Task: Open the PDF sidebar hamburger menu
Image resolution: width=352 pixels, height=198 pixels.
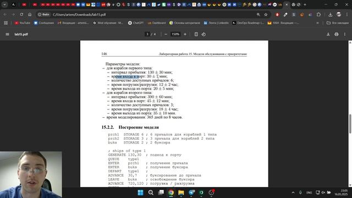Action: click(x=7, y=34)
